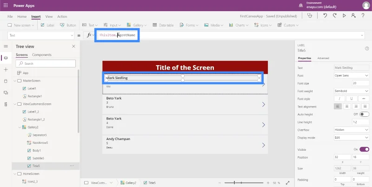Viewport: 372px width, 187px height.
Task: Preview the app with the play icon
Action: point(344,16)
